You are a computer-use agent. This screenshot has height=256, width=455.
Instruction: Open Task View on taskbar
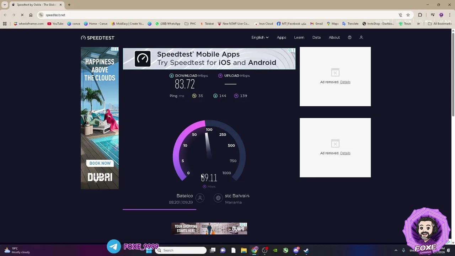(x=213, y=250)
